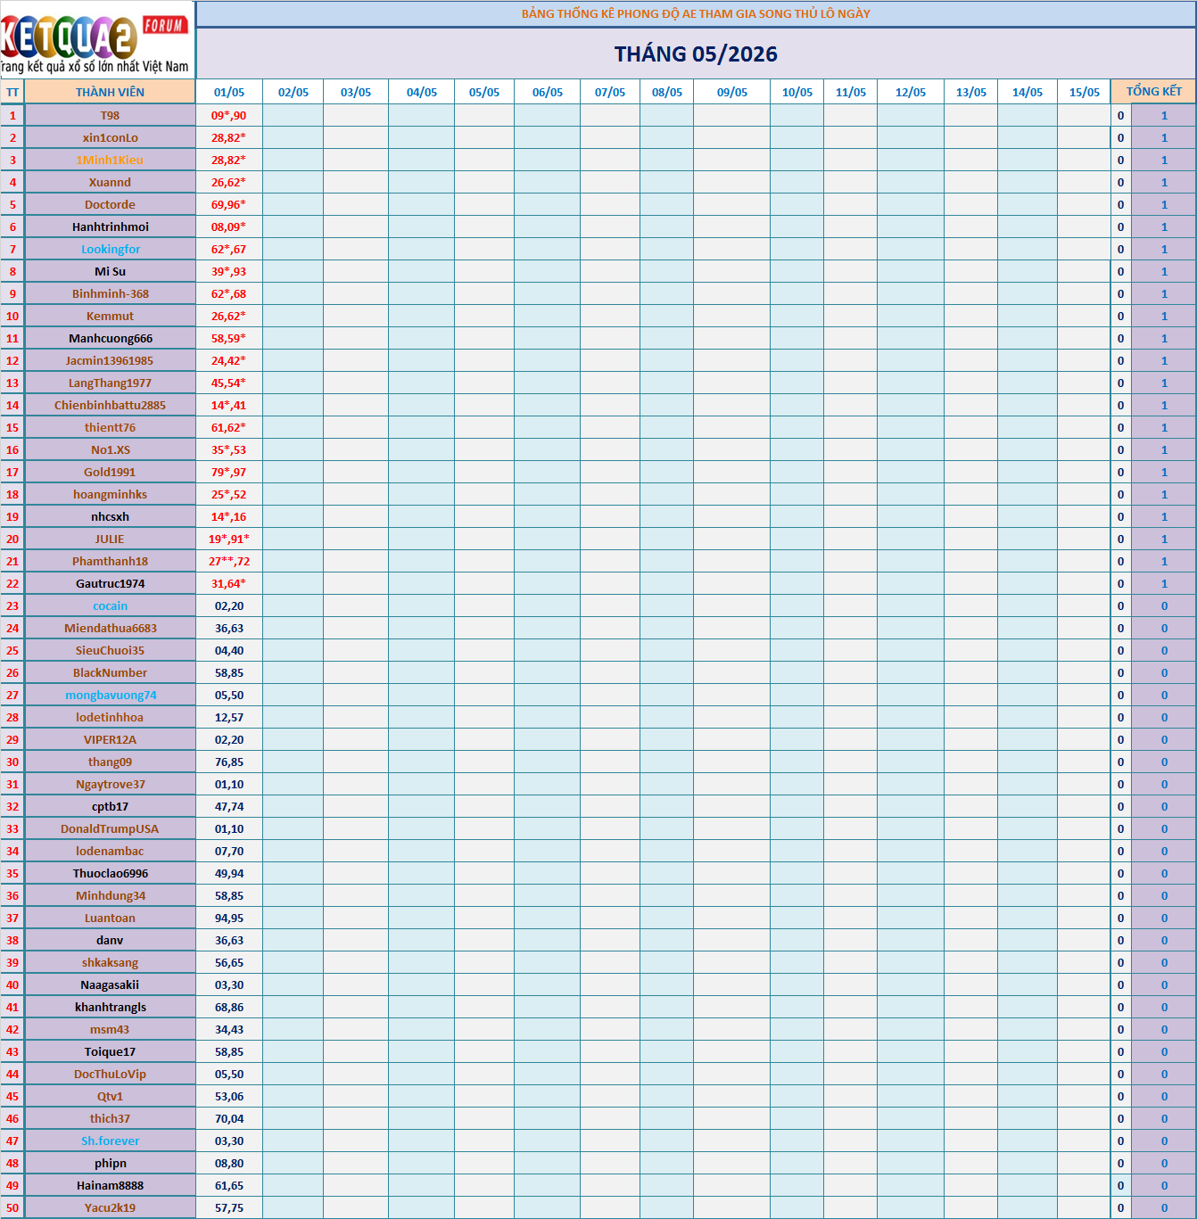Click member name Mi Su
Viewport: 1197px width, 1219px height.
coord(110,271)
